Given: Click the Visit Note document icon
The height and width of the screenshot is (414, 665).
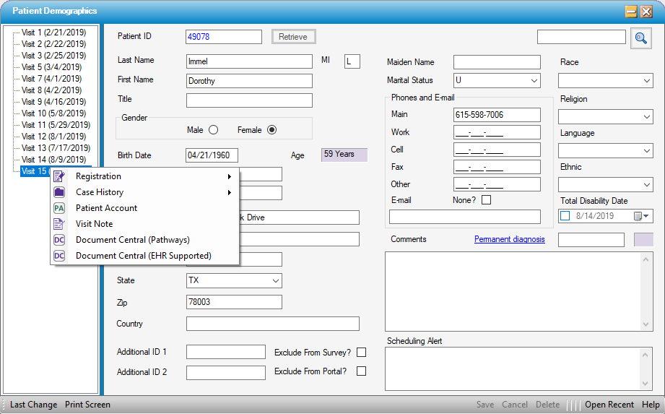Looking at the screenshot, I should pos(59,224).
